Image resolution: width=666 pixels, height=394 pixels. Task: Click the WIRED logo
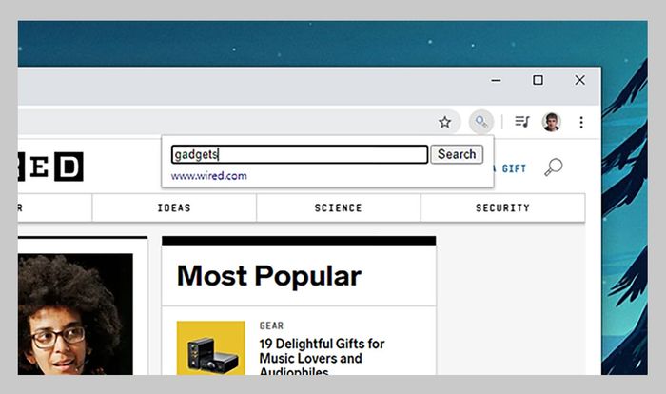tap(51, 167)
